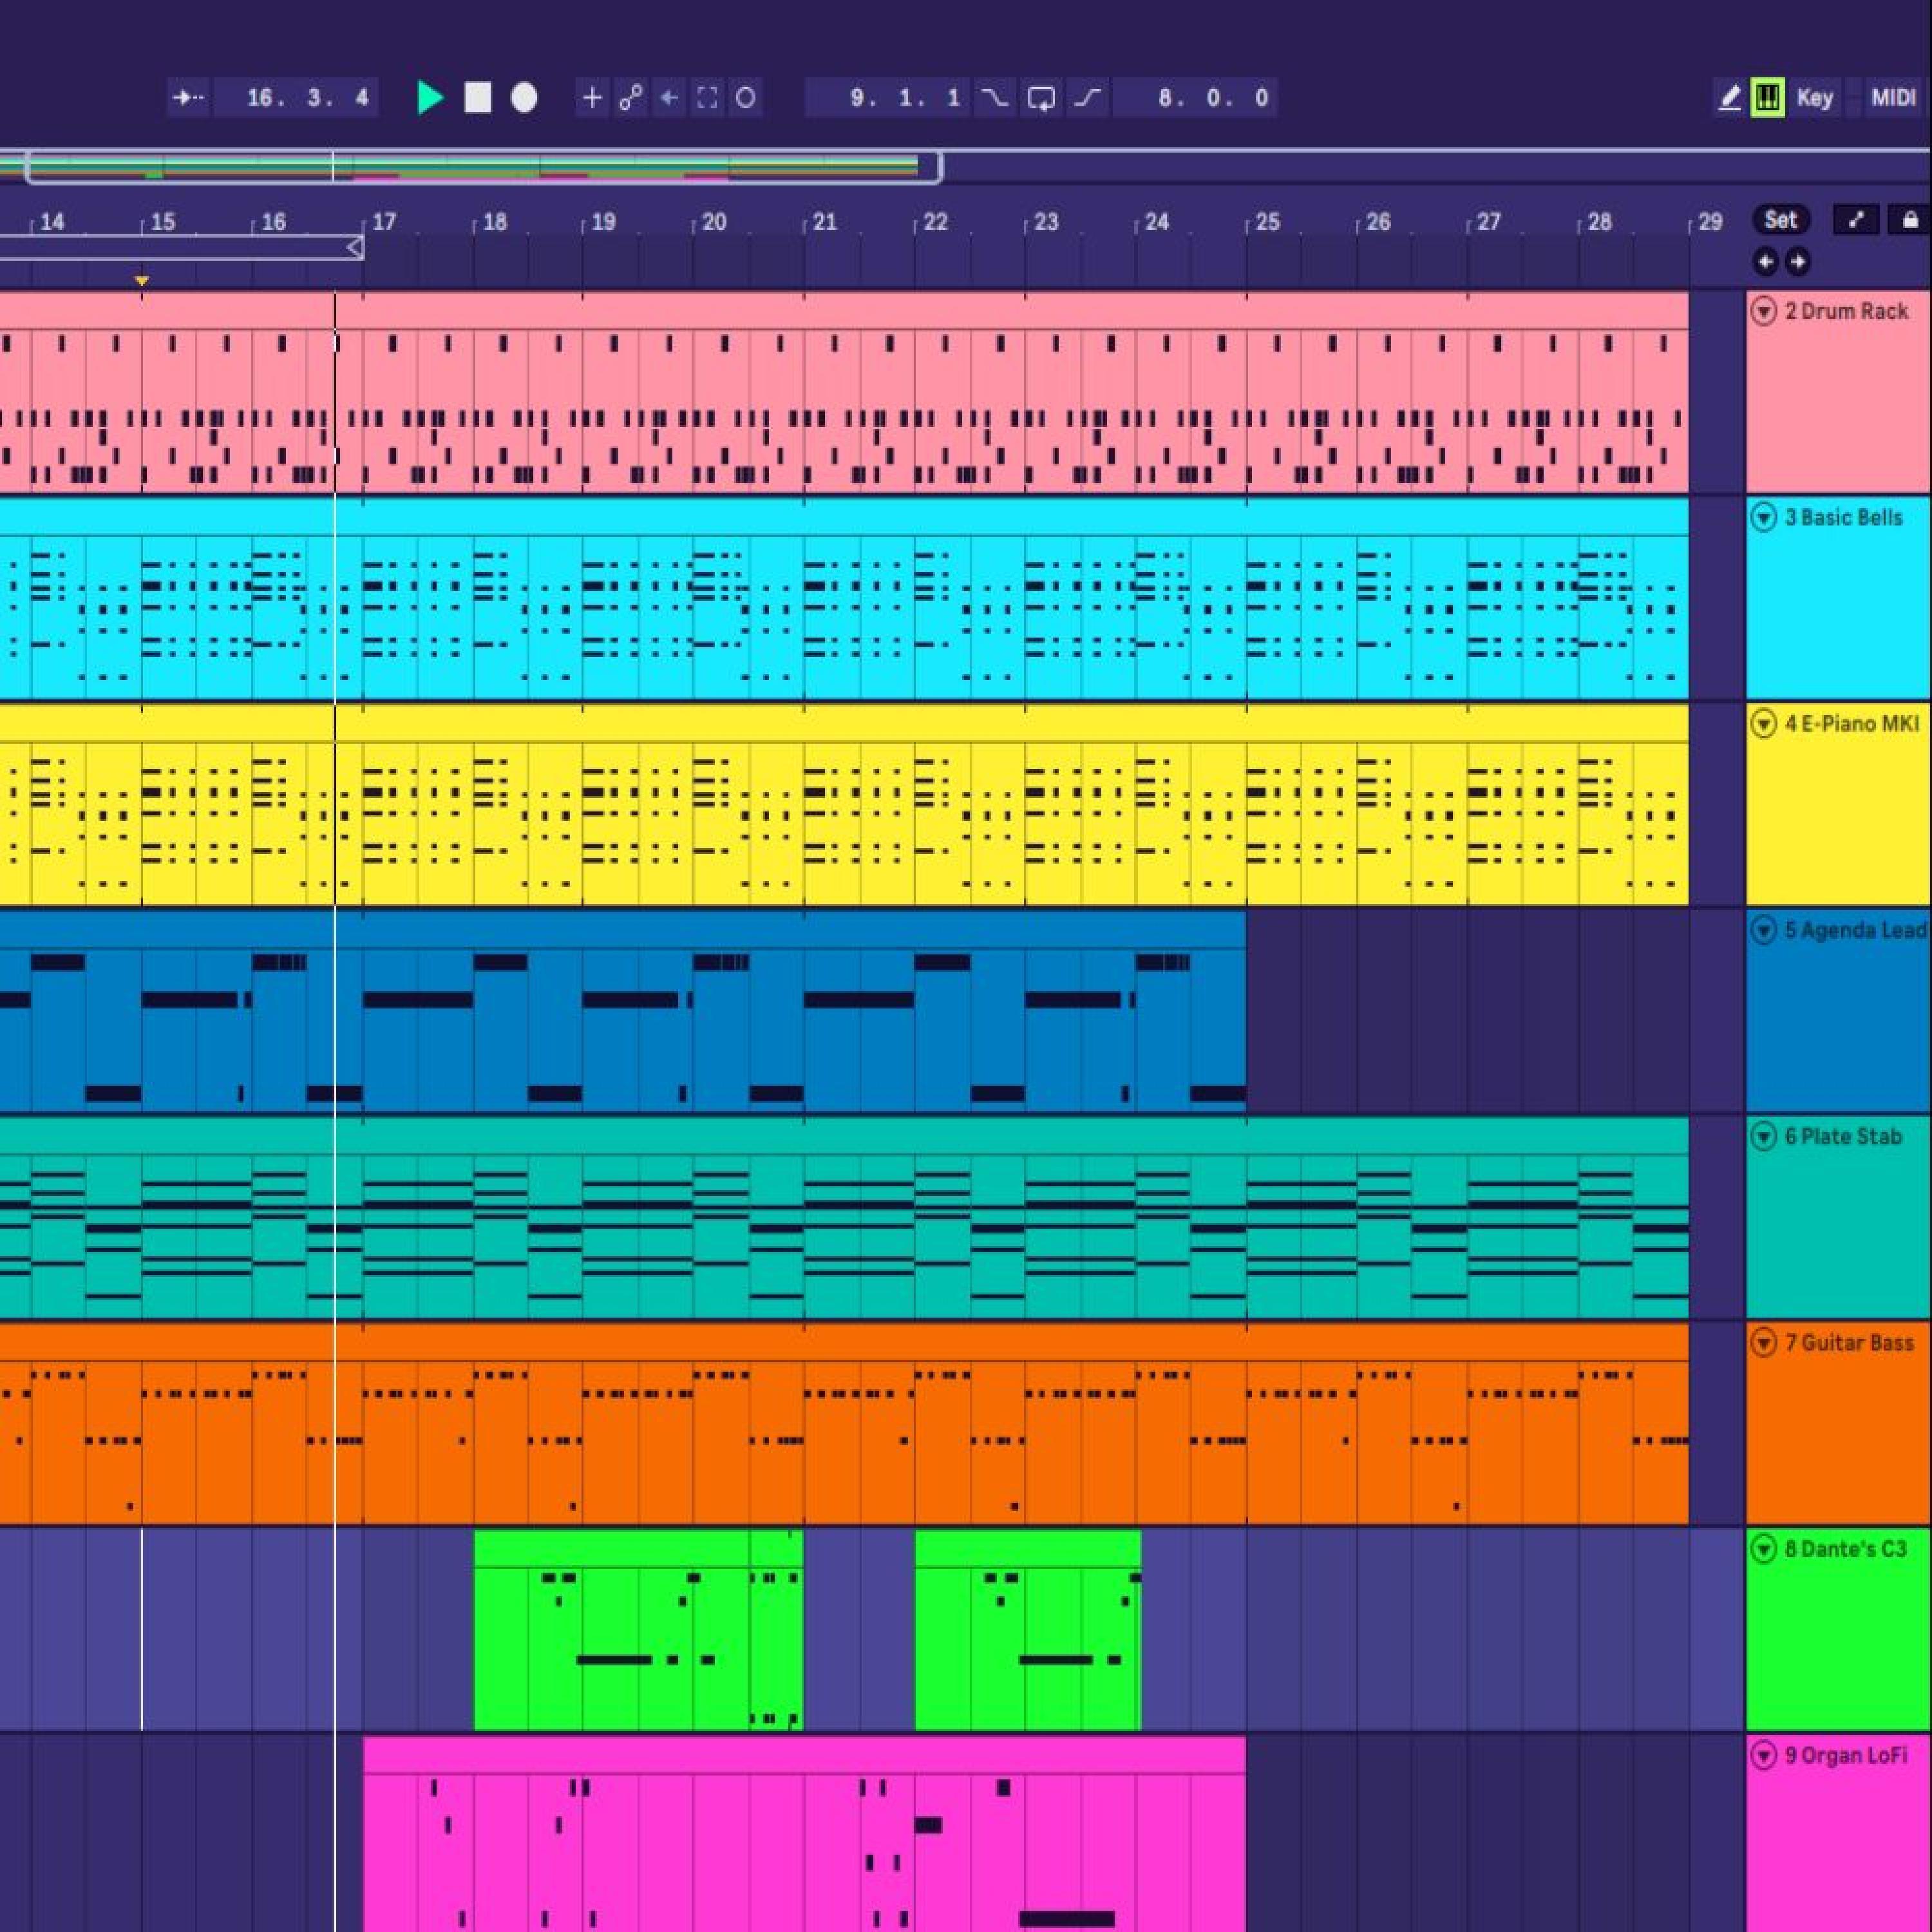Collapse the 7 Guitar Bass track
This screenshot has height=1932, width=1932.
point(1764,1343)
